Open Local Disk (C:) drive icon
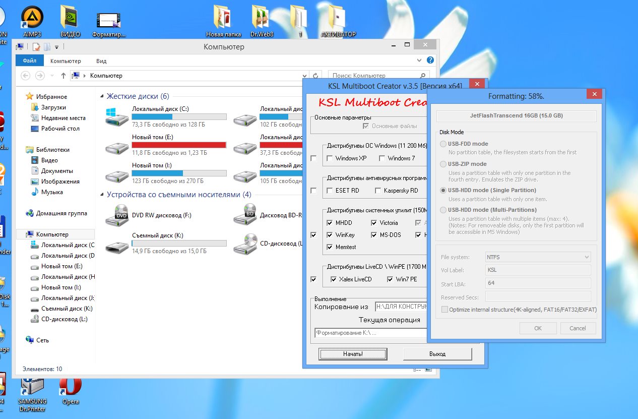This screenshot has width=638, height=419. pos(117,117)
